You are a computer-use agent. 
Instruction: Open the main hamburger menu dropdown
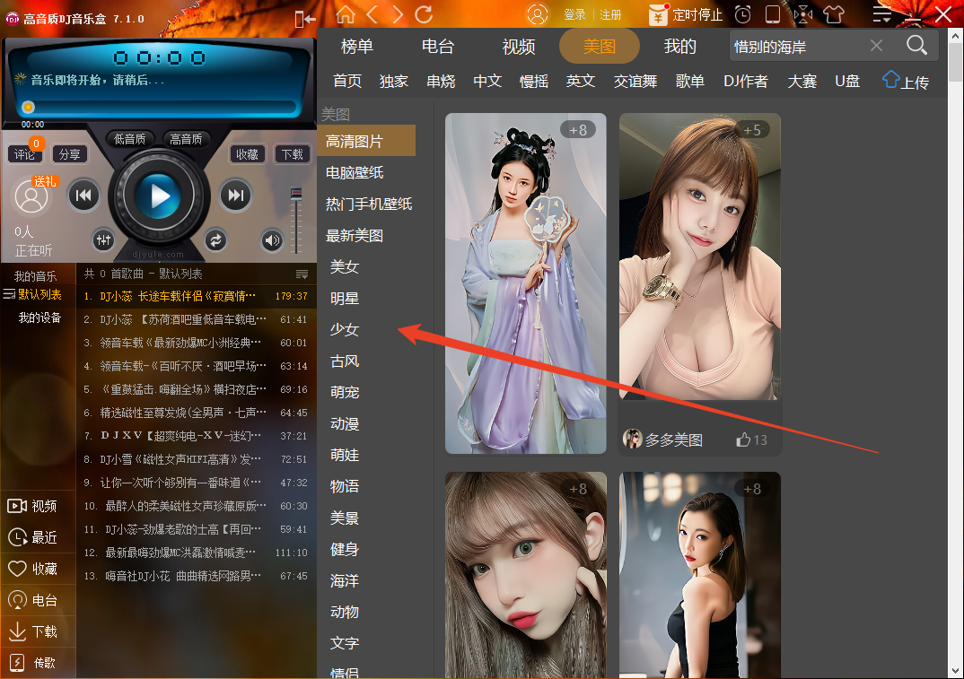884,14
